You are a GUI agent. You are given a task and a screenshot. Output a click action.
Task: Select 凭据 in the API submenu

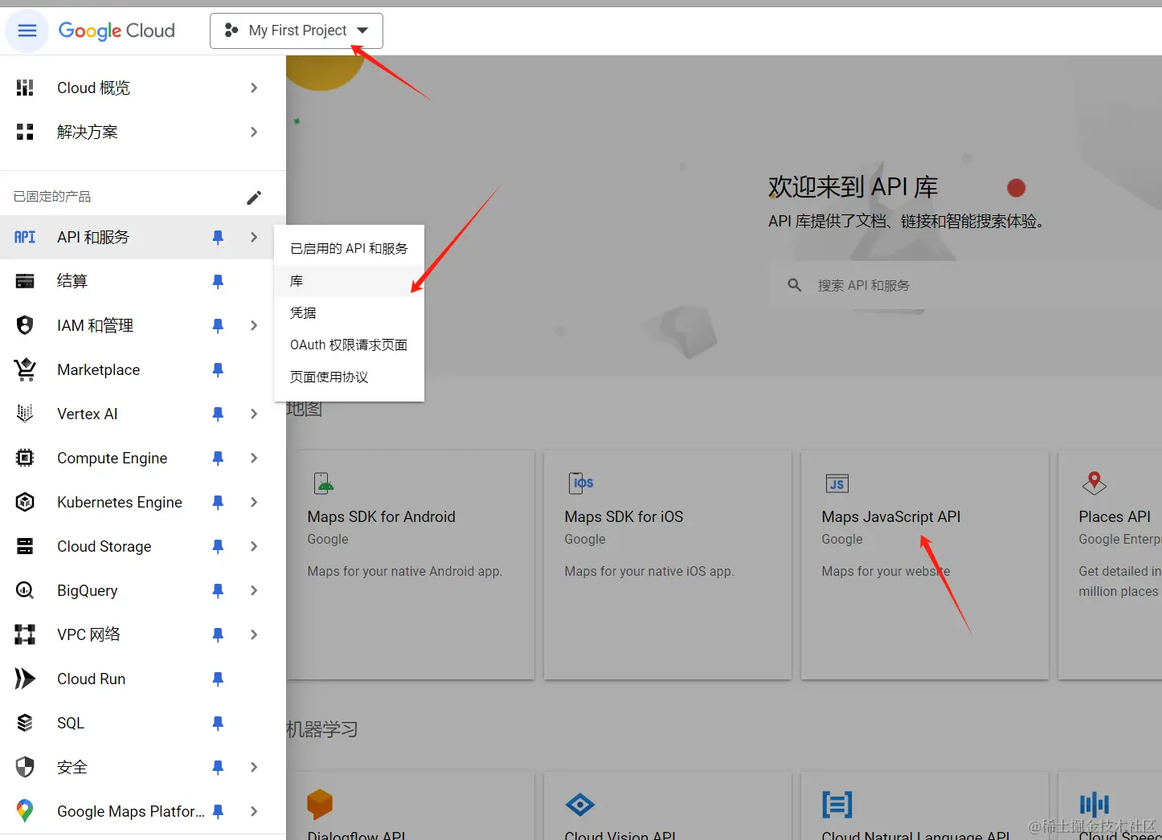point(349,313)
